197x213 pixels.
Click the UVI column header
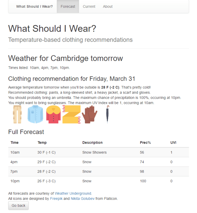173,143
